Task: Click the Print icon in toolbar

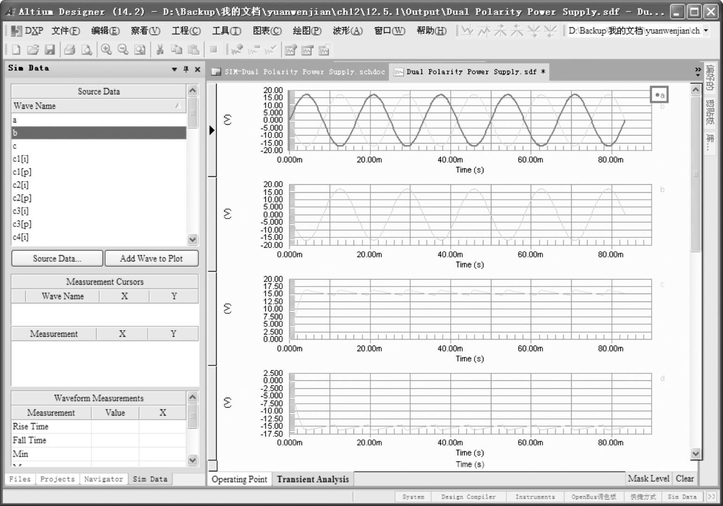Action: point(70,50)
